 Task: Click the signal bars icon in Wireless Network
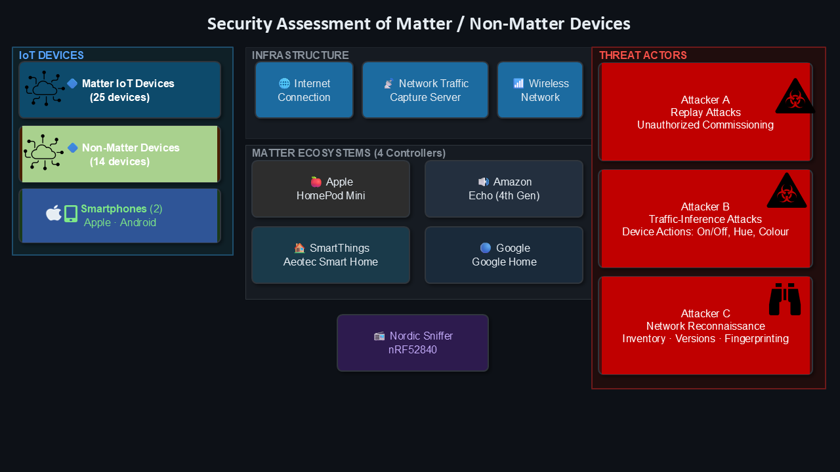(x=518, y=83)
